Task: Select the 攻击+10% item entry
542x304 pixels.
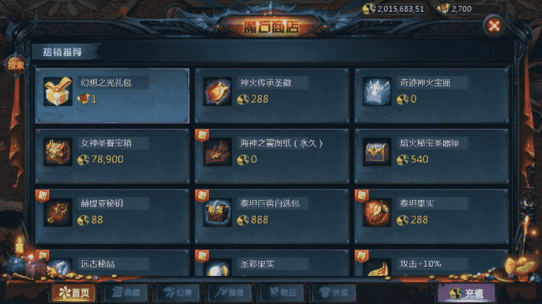Action: tap(431, 263)
